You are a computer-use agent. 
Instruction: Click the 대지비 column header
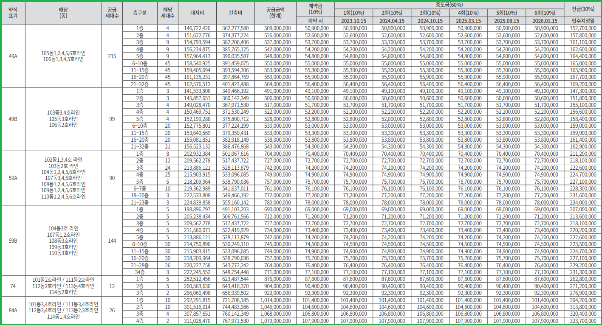click(x=197, y=13)
